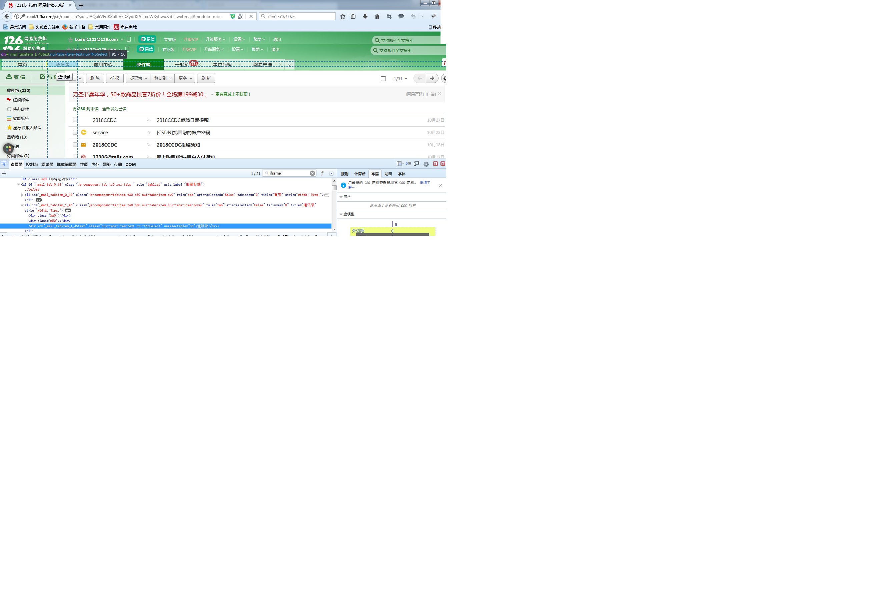Switch to 控制台 devtools tab
875x597 pixels.
point(32,164)
